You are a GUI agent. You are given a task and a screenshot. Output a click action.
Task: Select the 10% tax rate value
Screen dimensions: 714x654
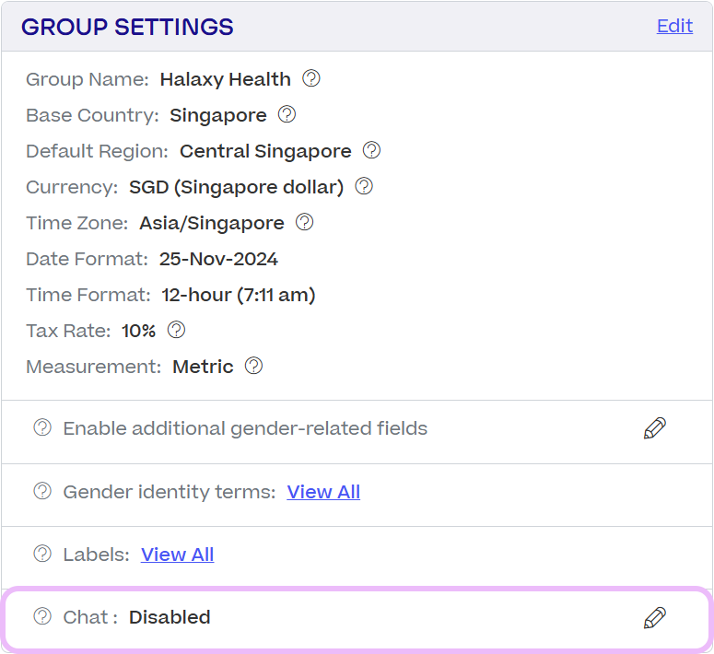[x=138, y=331]
